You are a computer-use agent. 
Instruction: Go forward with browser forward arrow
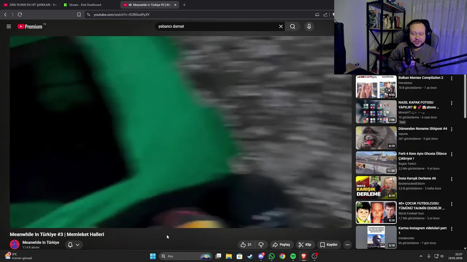[12, 15]
